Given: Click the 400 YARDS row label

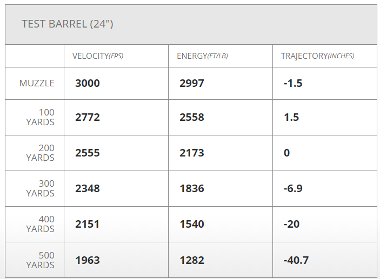Looking at the screenshot, I should [x=41, y=224].
